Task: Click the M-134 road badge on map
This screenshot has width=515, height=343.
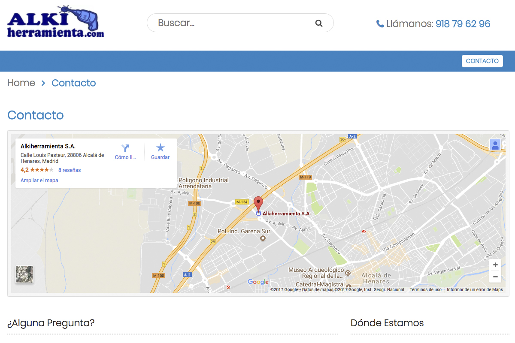Action: (242, 202)
